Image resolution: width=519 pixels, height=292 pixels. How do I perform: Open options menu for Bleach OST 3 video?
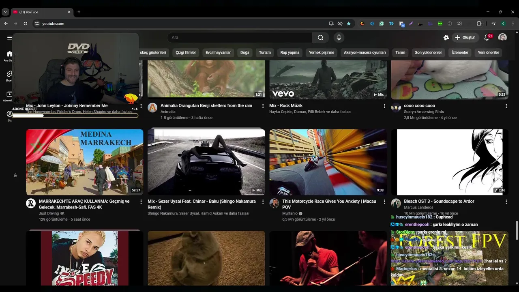506,202
